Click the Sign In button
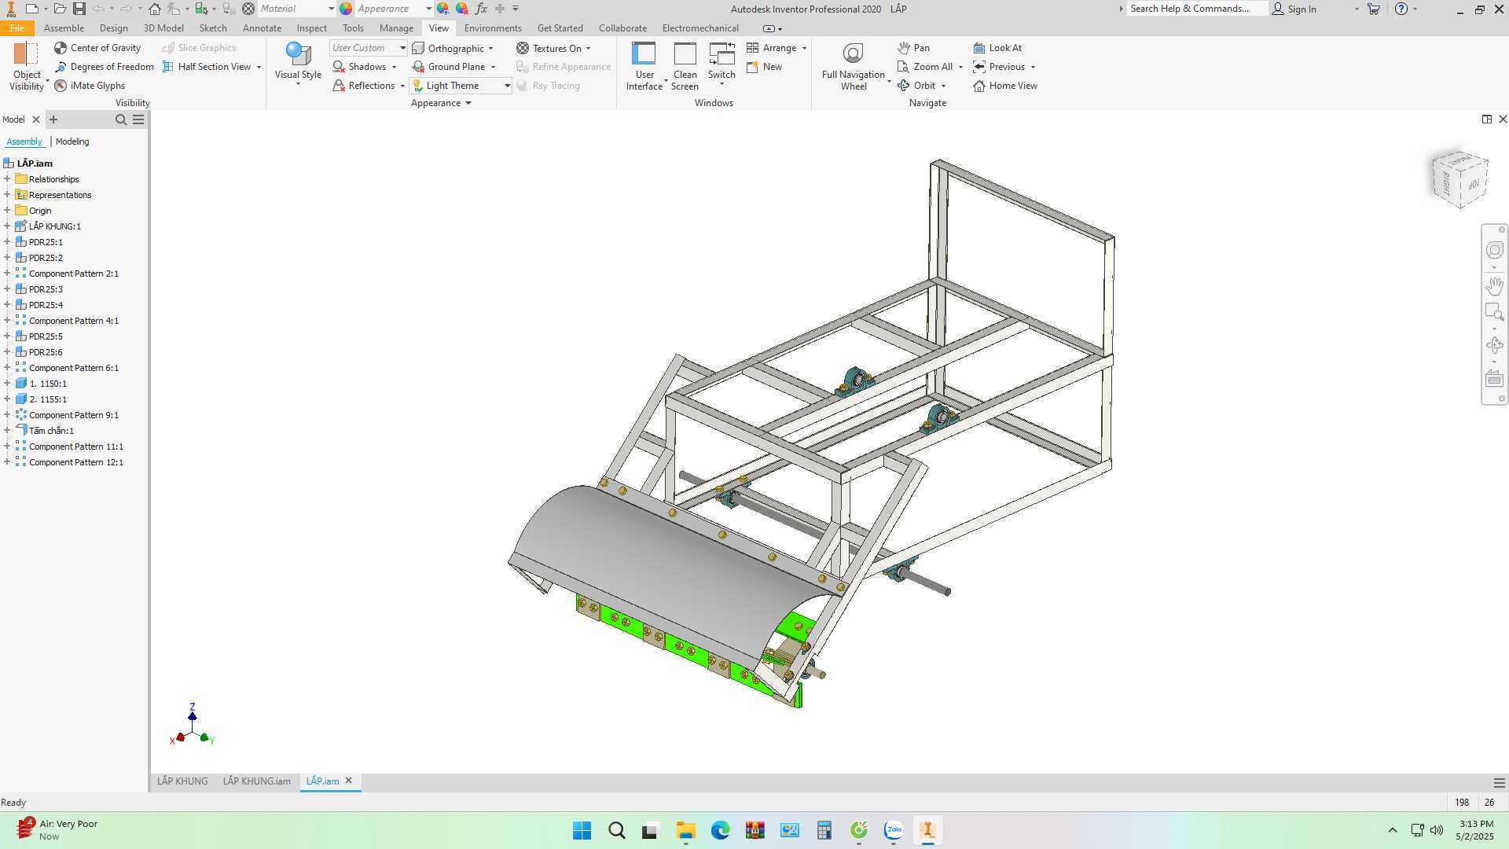 coord(1294,9)
